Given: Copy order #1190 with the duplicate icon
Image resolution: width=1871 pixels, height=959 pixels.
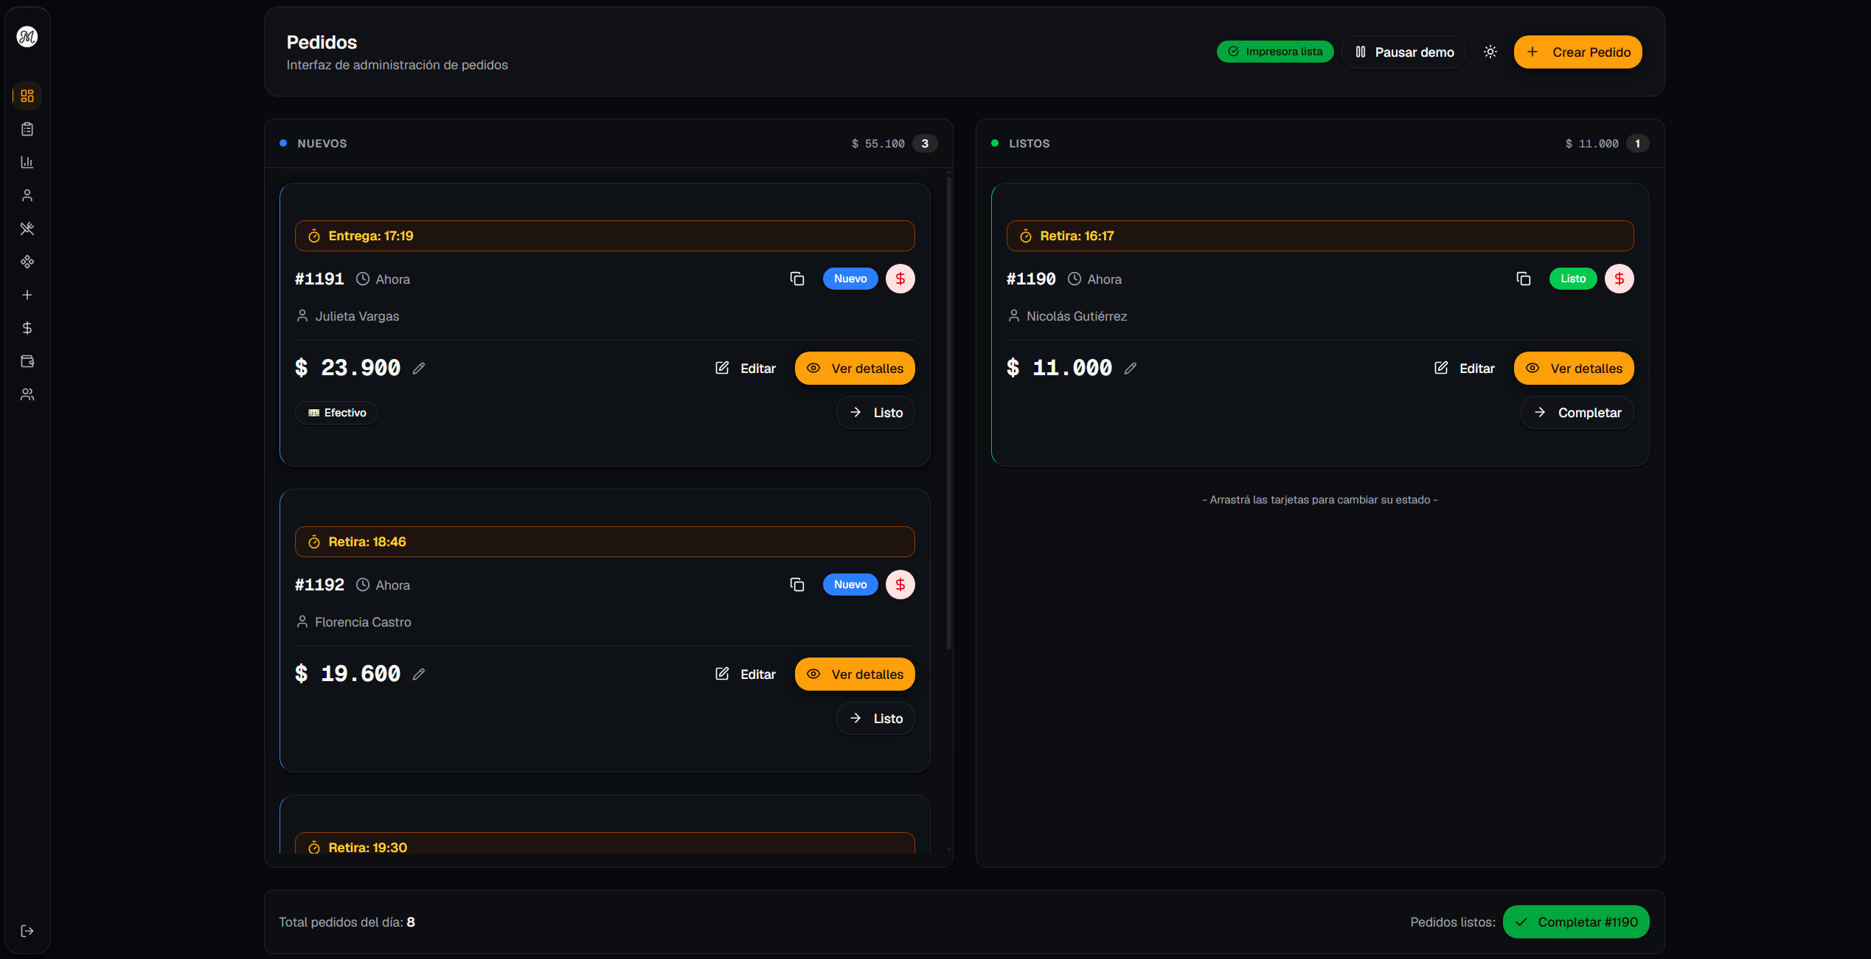Looking at the screenshot, I should tap(1524, 279).
